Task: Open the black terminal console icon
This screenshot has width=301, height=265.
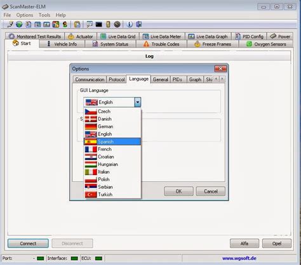Action: tap(98, 25)
